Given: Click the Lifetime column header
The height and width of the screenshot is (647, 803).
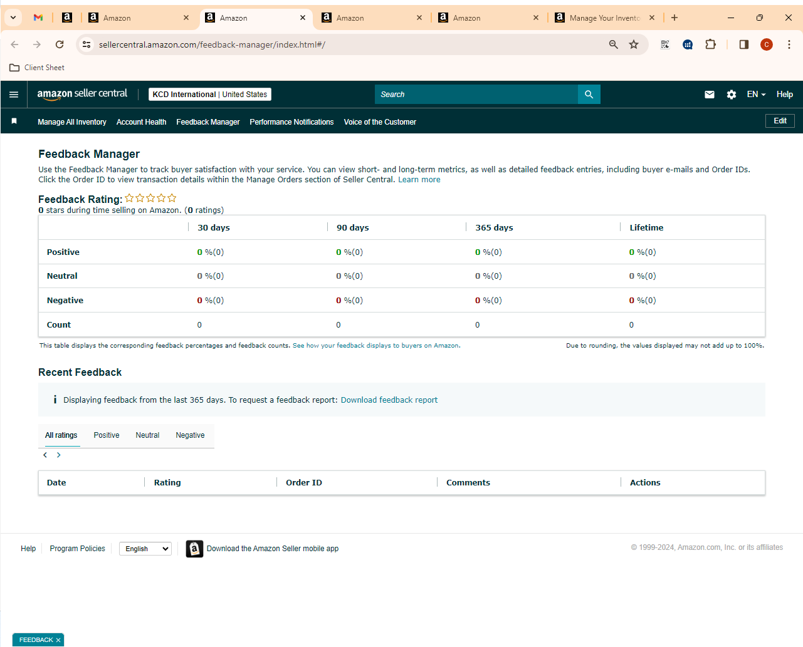Looking at the screenshot, I should [x=646, y=228].
